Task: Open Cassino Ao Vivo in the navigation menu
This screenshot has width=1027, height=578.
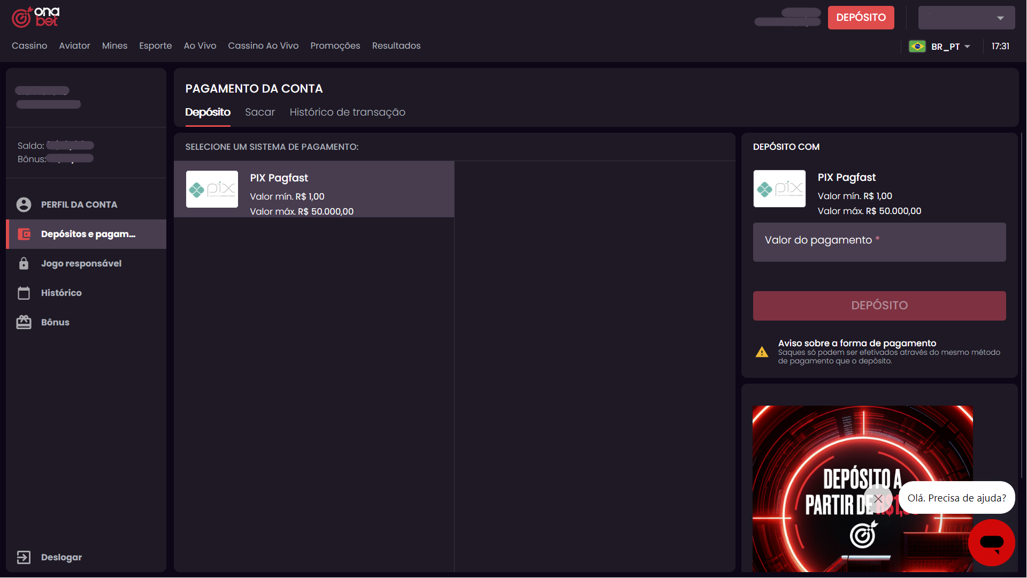Action: pyautogui.click(x=263, y=46)
